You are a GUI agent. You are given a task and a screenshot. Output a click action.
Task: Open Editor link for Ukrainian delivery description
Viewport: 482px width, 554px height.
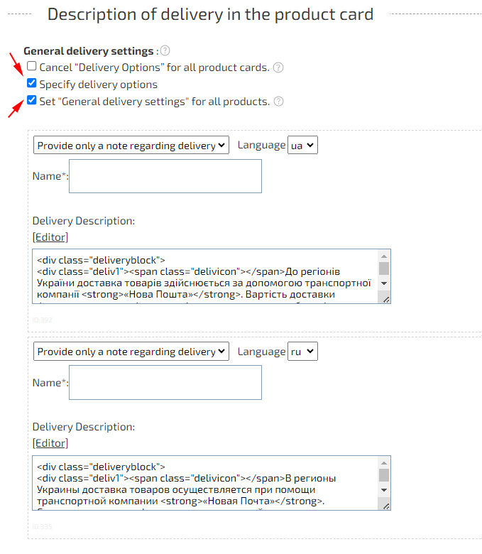(50, 237)
